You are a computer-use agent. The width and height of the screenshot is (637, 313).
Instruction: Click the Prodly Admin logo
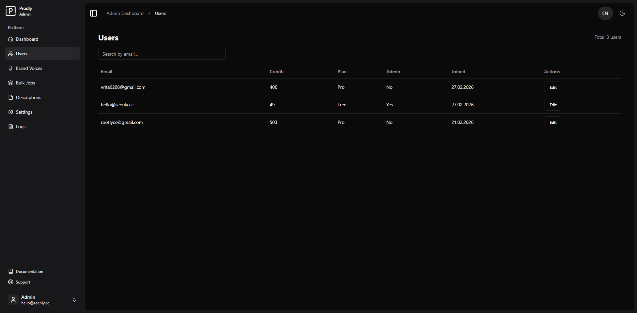pos(10,11)
